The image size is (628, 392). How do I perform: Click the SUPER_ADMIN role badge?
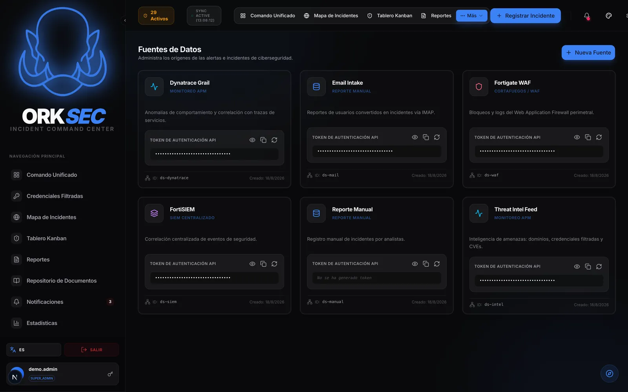pos(42,378)
